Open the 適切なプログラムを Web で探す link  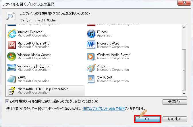pos(104,108)
